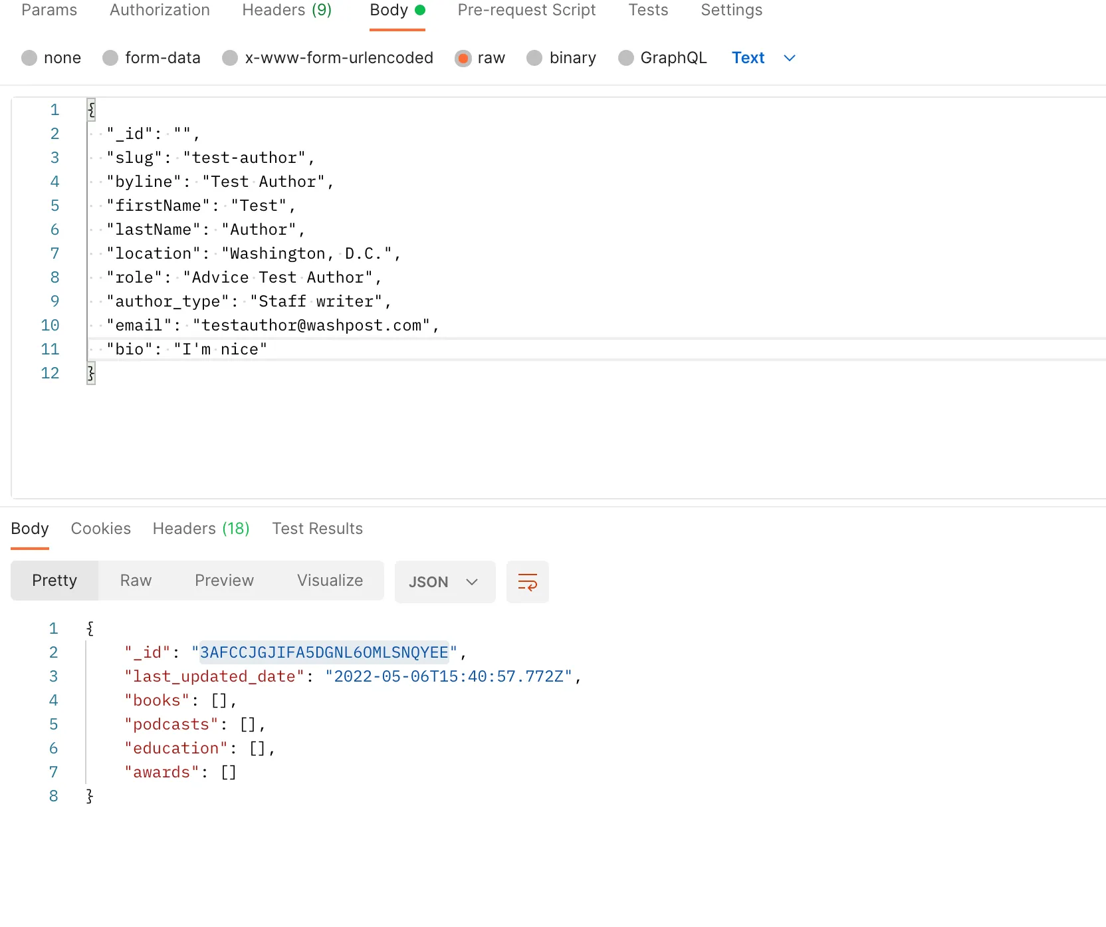Viewport: 1106px width, 927px height.
Task: Switch response view to Visualize
Action: point(330,581)
